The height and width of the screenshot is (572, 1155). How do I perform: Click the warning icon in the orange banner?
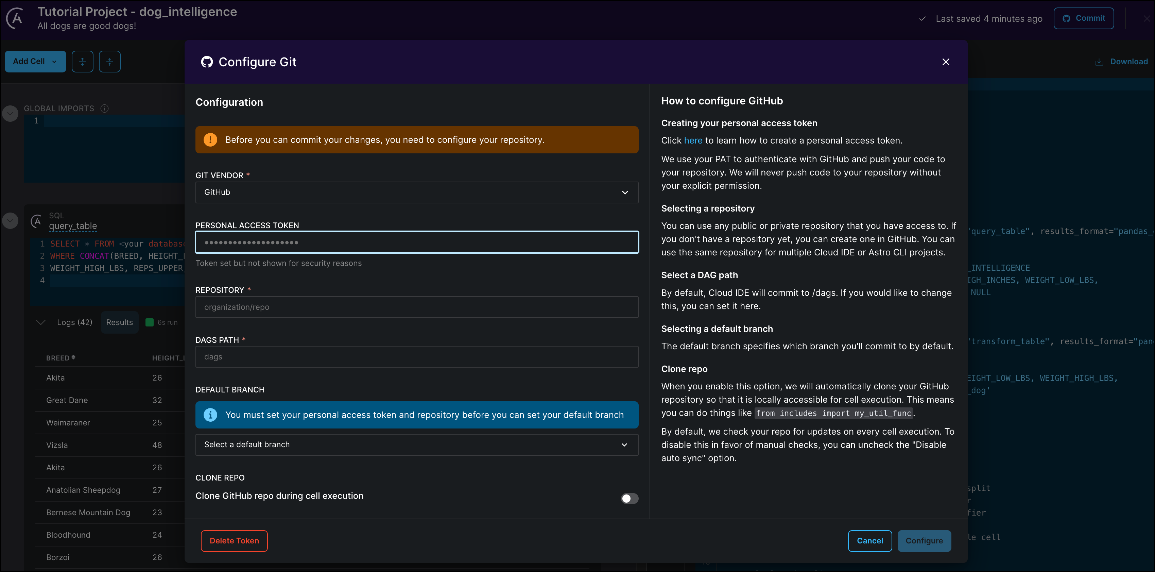[x=210, y=139]
